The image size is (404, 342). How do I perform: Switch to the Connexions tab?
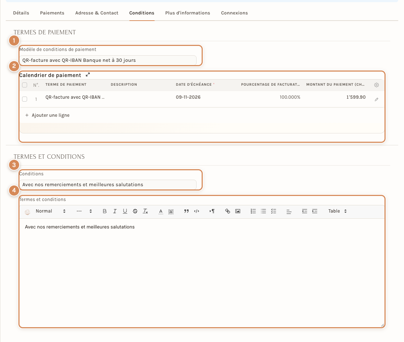click(x=235, y=13)
